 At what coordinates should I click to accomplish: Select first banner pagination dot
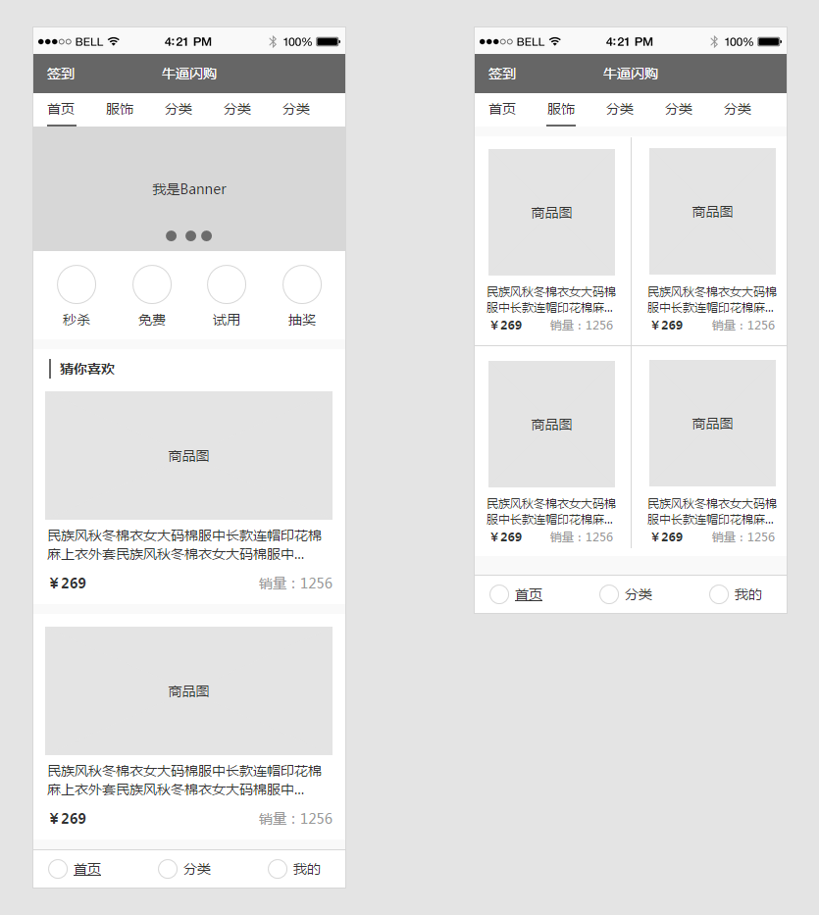coord(171,235)
